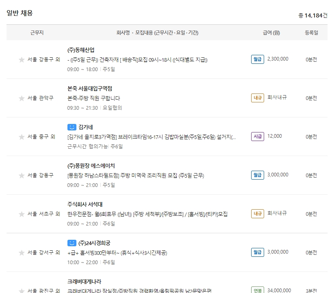Toggle favorite star for 주식회사 서석대
The height and width of the screenshot is (293, 332).
click(22, 214)
